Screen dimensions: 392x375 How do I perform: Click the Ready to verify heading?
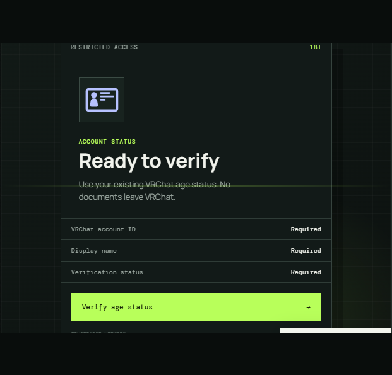click(x=149, y=161)
